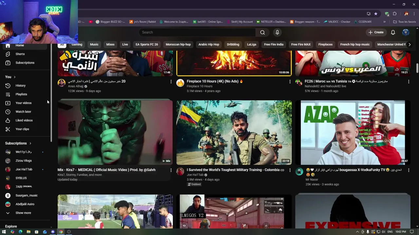419x235 pixels.
Task: Select the Free Fire MAX chip
Action: 301,44
